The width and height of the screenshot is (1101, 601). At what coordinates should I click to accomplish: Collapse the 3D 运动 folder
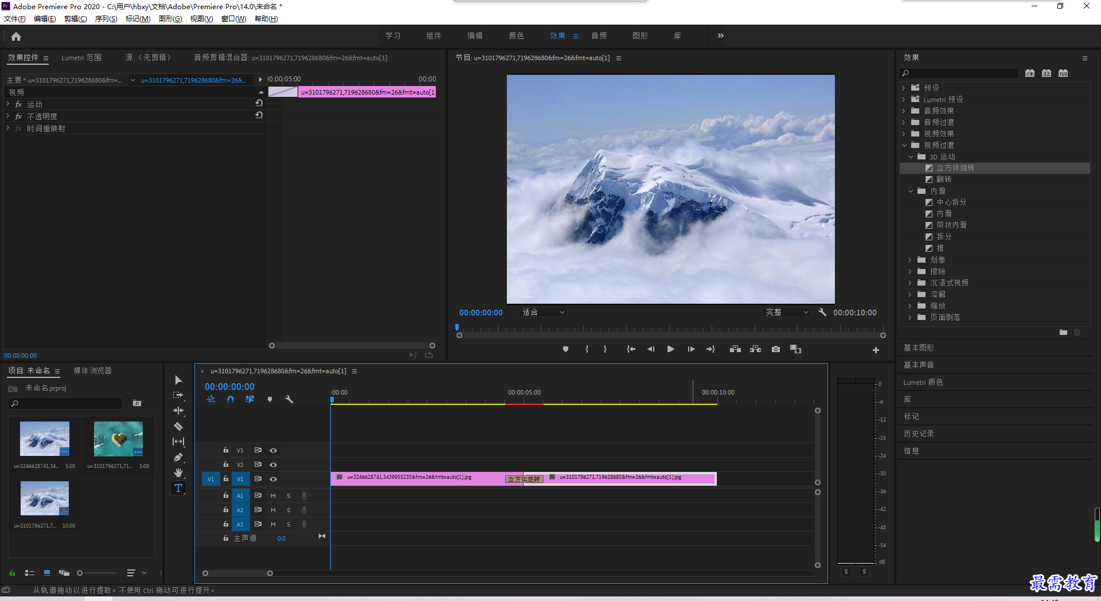911,157
